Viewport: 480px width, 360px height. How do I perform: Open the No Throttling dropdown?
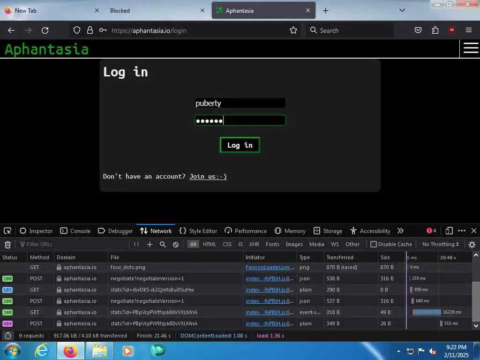click(441, 244)
